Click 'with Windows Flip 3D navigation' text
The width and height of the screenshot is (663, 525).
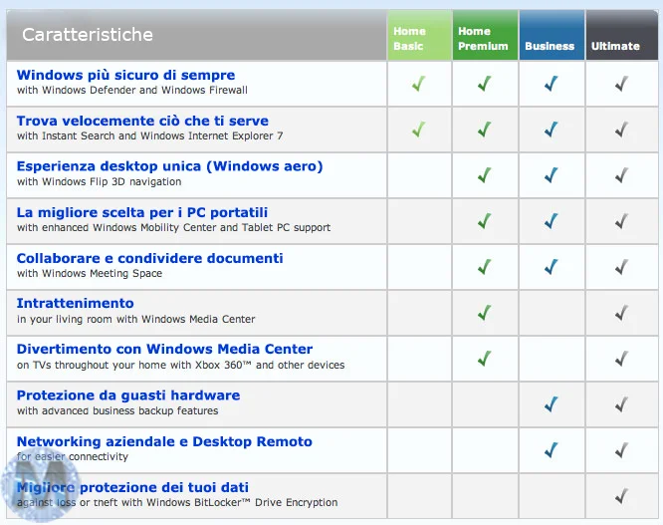pos(99,182)
